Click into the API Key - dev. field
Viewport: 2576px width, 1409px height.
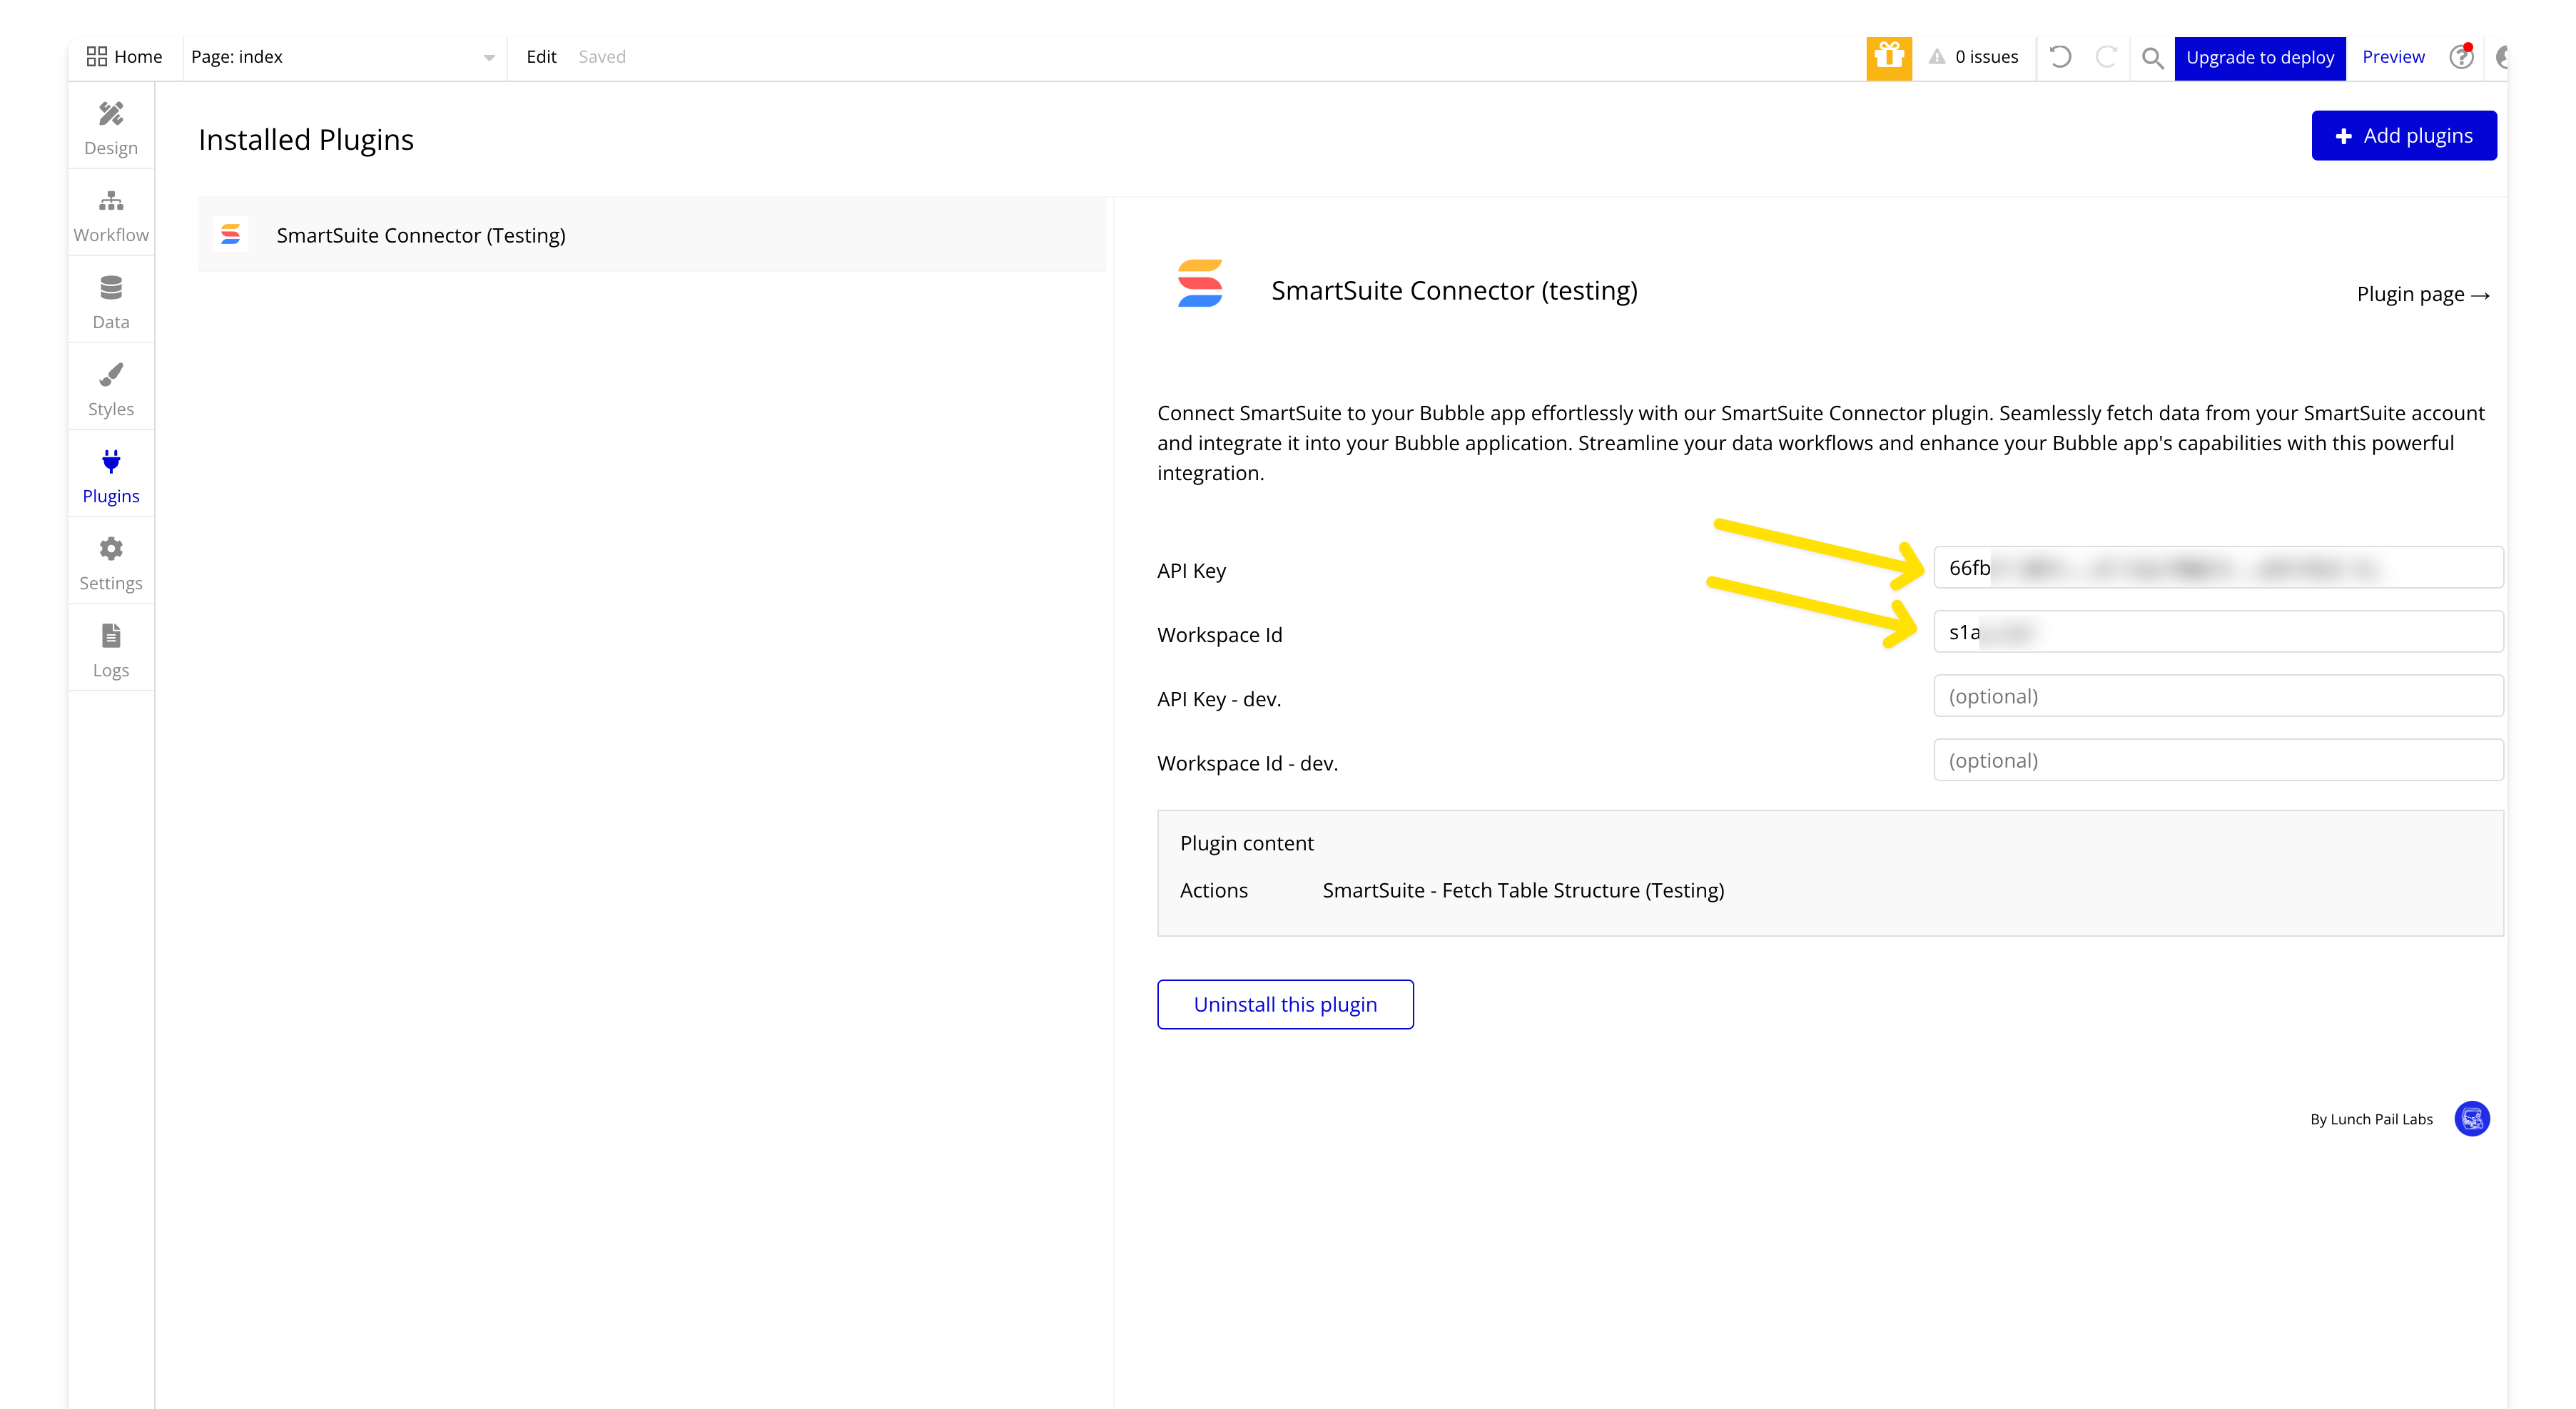[x=2217, y=696]
